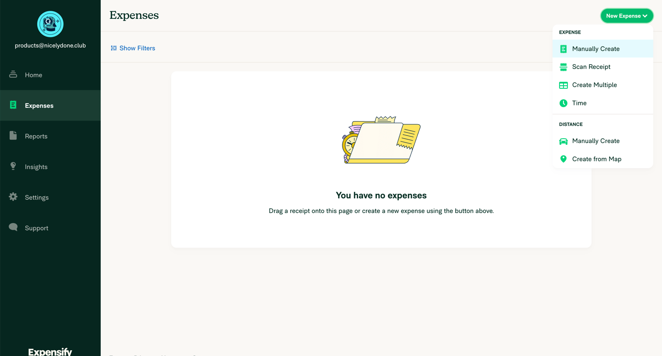
Task: Select Create Multiple from the menu
Action: click(603, 85)
